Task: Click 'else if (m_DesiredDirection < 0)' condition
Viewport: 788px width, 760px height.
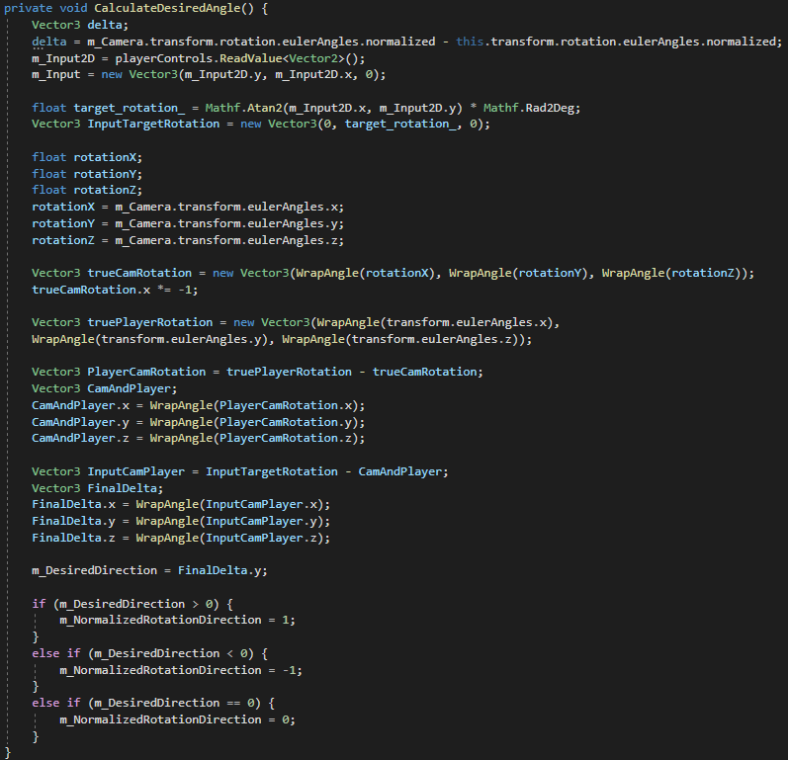Action: click(143, 653)
